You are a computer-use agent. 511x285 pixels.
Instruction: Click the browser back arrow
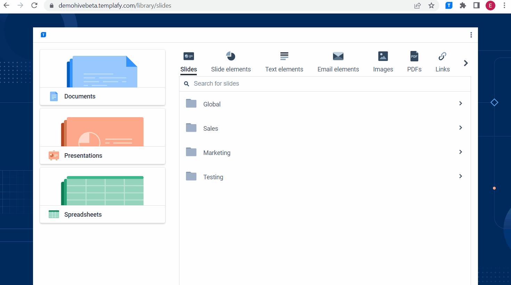click(x=7, y=6)
